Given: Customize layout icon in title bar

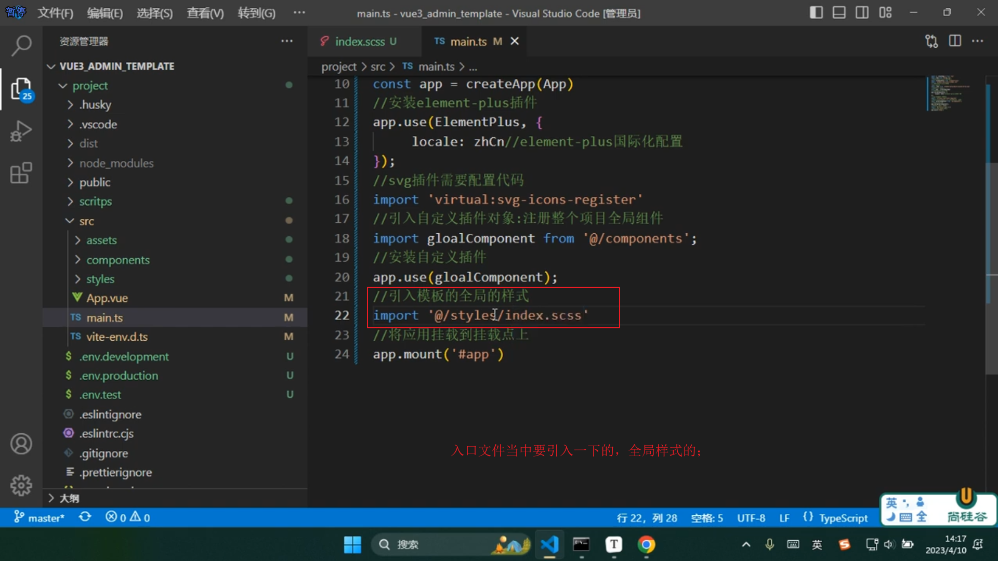Looking at the screenshot, I should [885, 12].
